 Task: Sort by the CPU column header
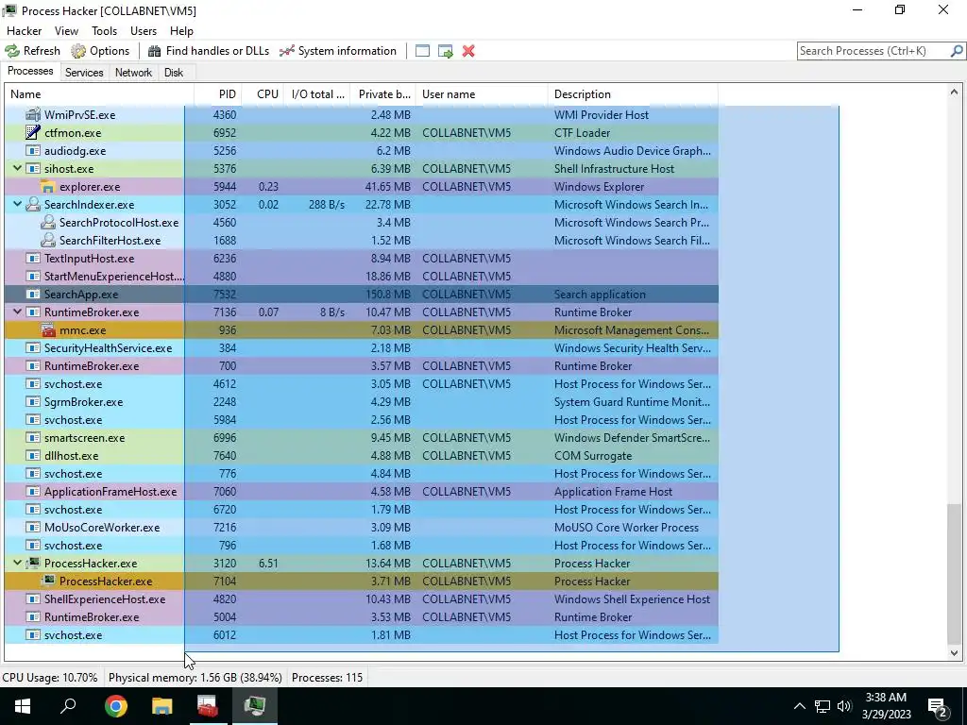[x=263, y=94]
